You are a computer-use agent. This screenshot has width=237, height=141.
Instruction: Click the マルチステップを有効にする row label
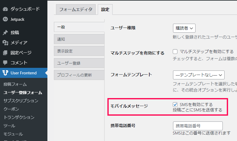[x=137, y=53]
